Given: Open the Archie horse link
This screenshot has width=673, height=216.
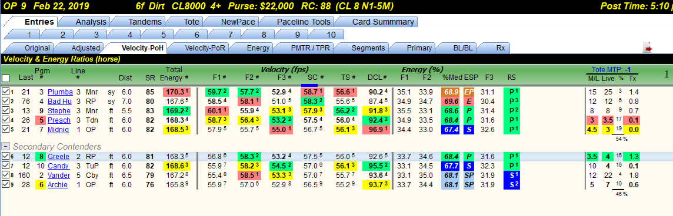Looking at the screenshot, I should pyautogui.click(x=58, y=185).
